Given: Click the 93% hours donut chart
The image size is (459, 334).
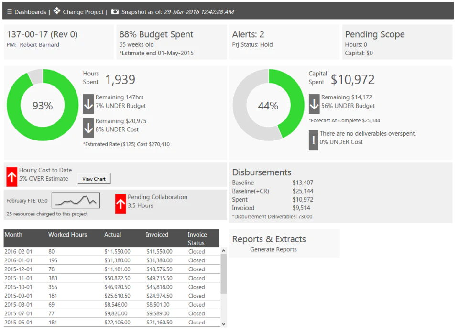Looking at the screenshot, I should (x=43, y=105).
